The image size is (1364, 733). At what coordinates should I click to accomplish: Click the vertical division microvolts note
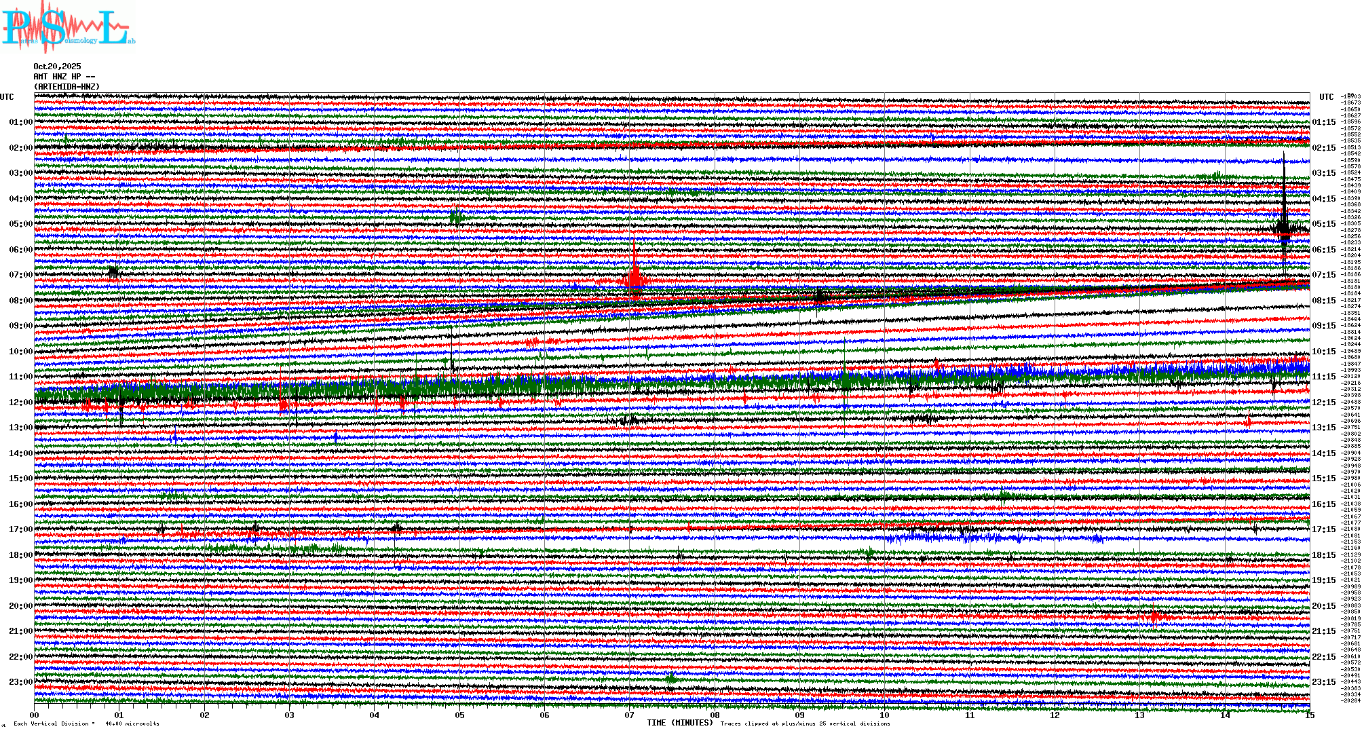(86, 723)
